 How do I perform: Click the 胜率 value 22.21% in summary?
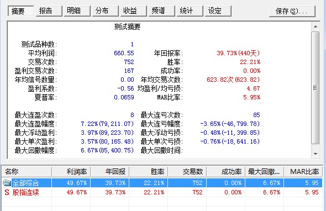pyautogui.click(x=250, y=62)
